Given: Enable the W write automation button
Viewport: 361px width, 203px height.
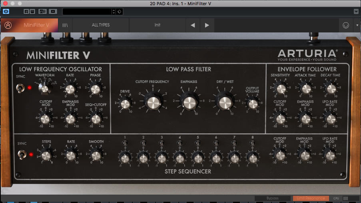Looking at the screenshot, I should coord(32,11).
